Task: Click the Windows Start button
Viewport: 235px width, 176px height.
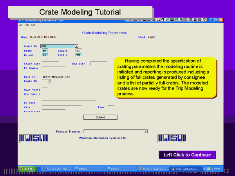Action: tap(27, 169)
